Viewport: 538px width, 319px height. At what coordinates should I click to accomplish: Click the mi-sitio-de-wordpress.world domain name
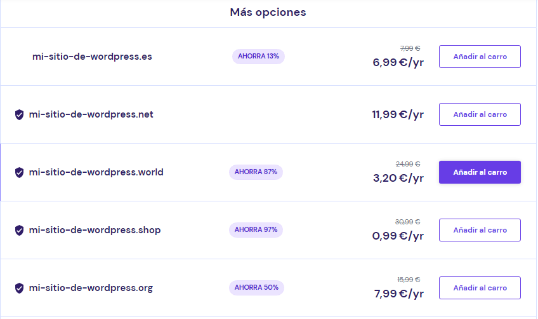click(x=96, y=172)
